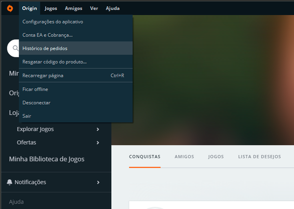Choose Conta EA e Cobrança
The image size is (294, 209).
coord(76,35)
